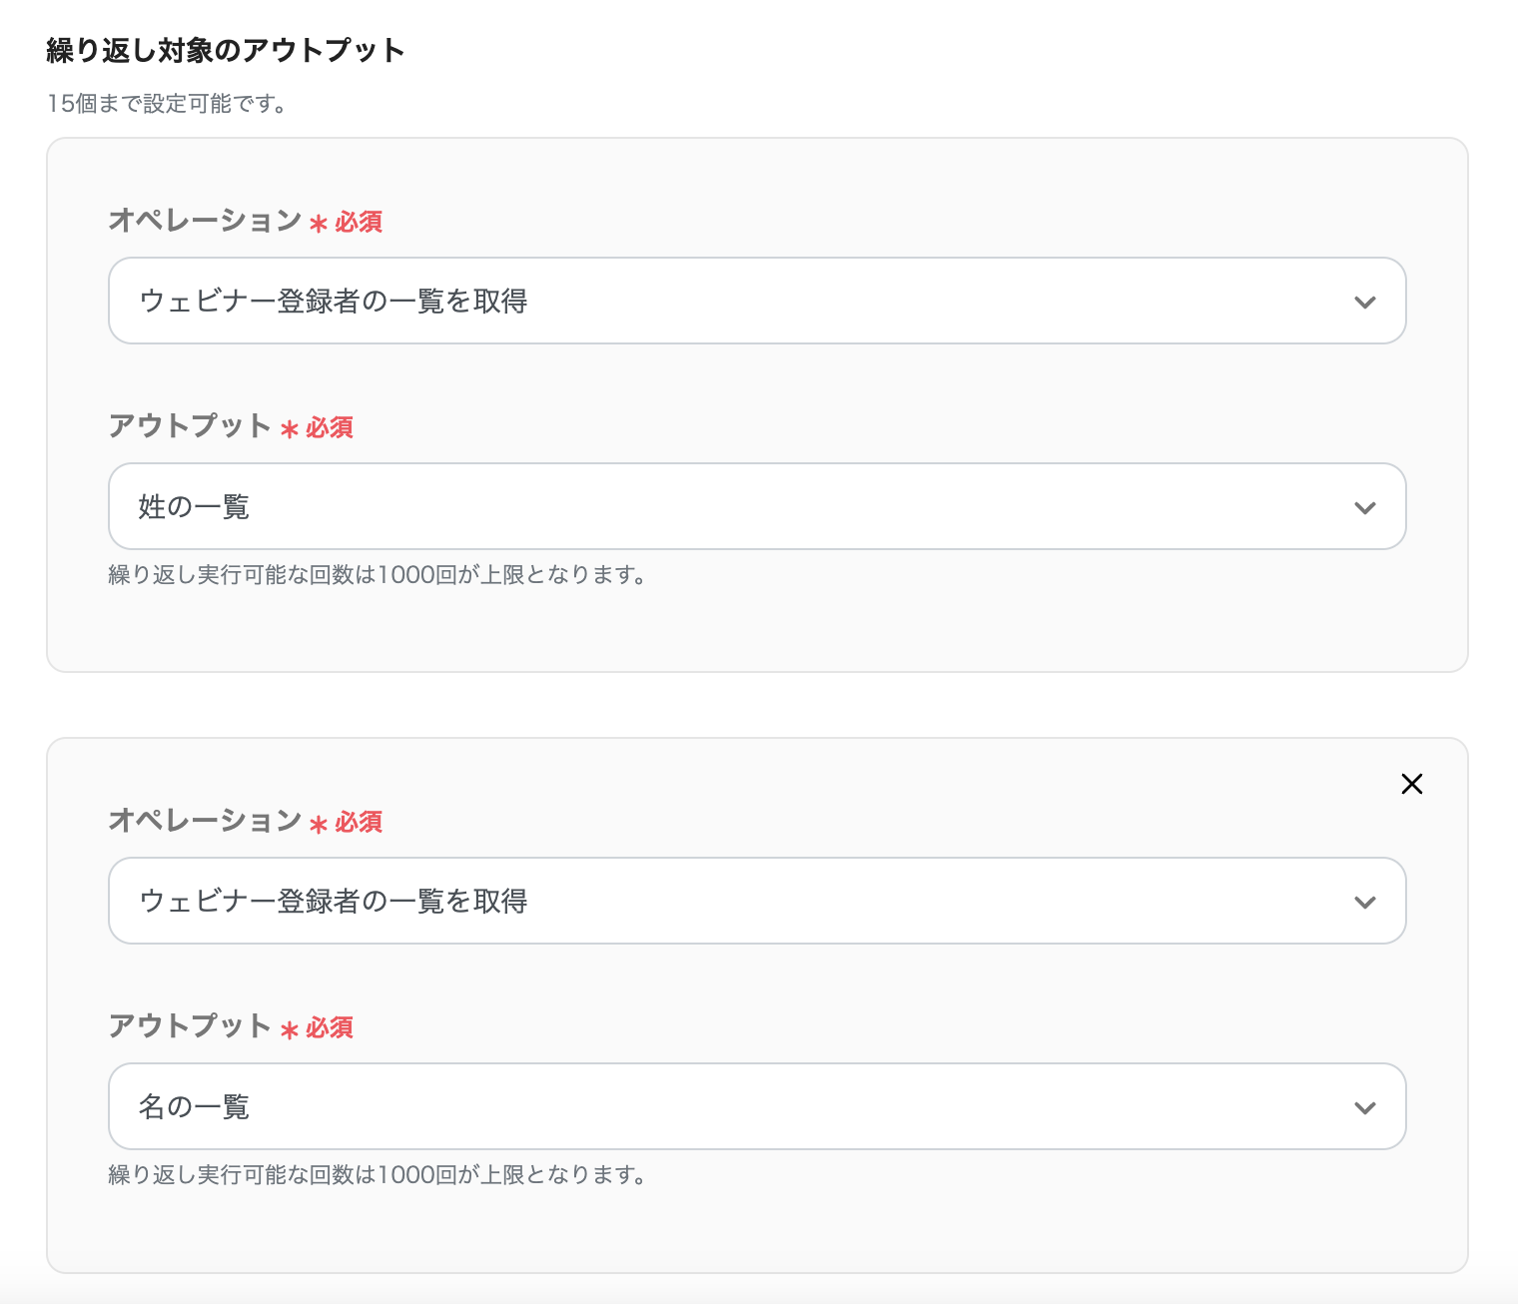Remove the second output block with X
Viewport: 1518px width, 1304px height.
pos(1411,784)
